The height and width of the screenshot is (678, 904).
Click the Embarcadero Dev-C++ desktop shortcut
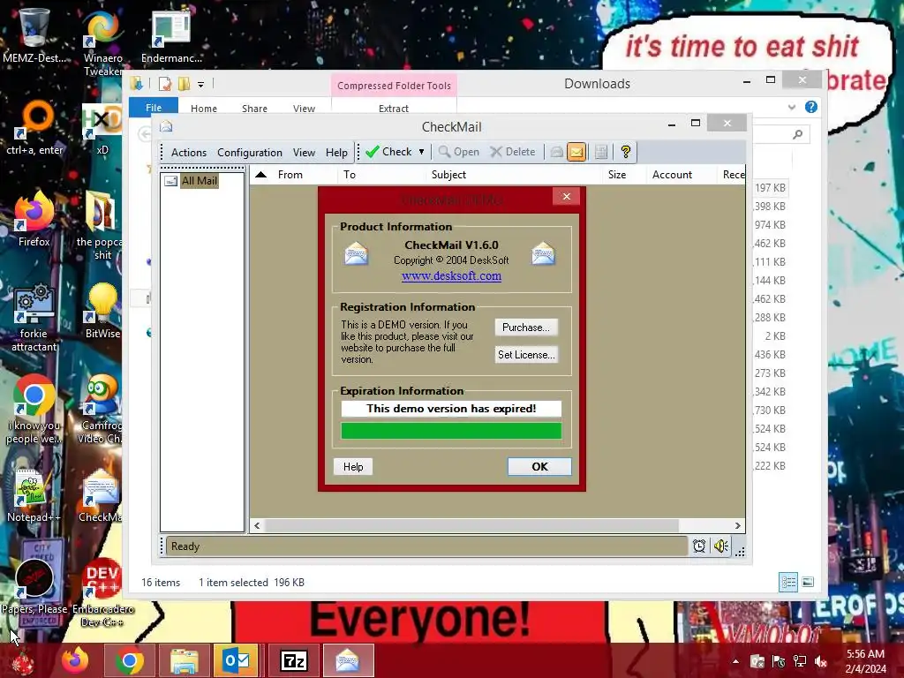[x=102, y=592]
